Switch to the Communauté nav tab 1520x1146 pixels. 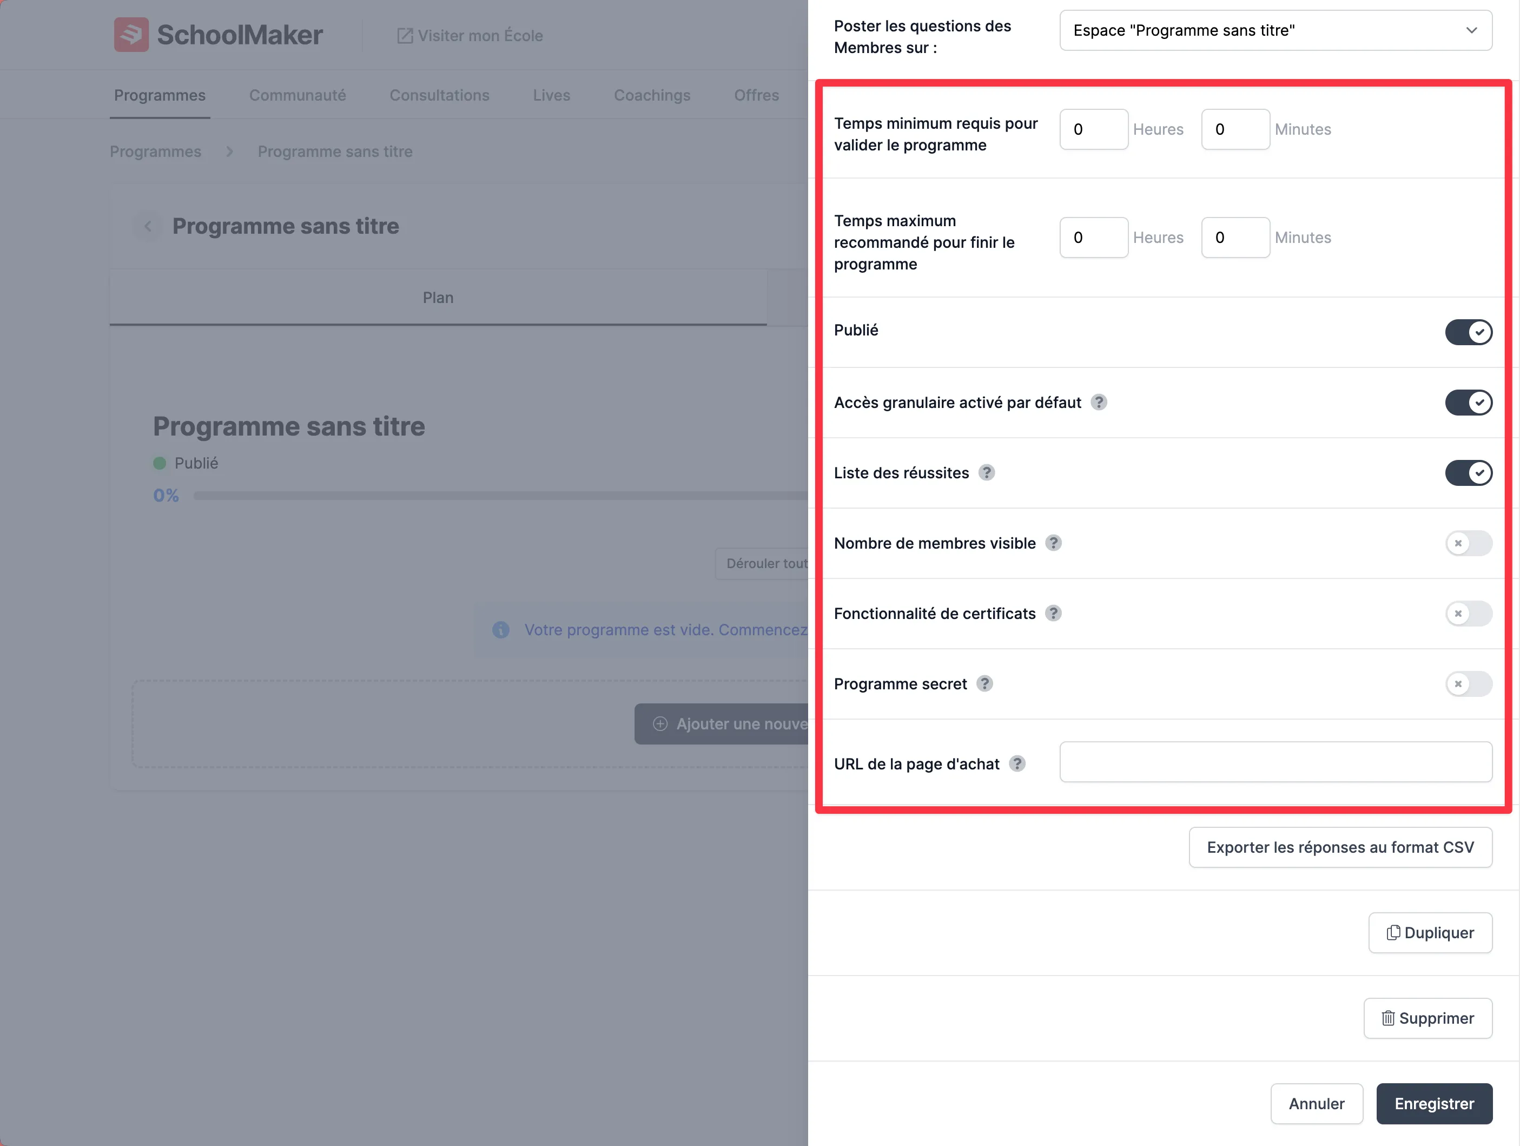pyautogui.click(x=298, y=96)
